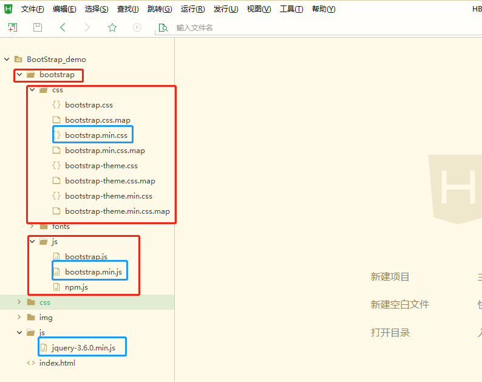The image size is (482, 382).
Task: Click the BootStrap_demo project folder icon
Action: tap(18, 59)
